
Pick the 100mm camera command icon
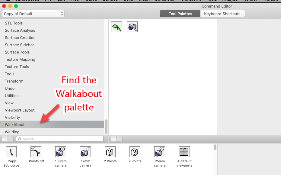pyautogui.click(x=61, y=152)
